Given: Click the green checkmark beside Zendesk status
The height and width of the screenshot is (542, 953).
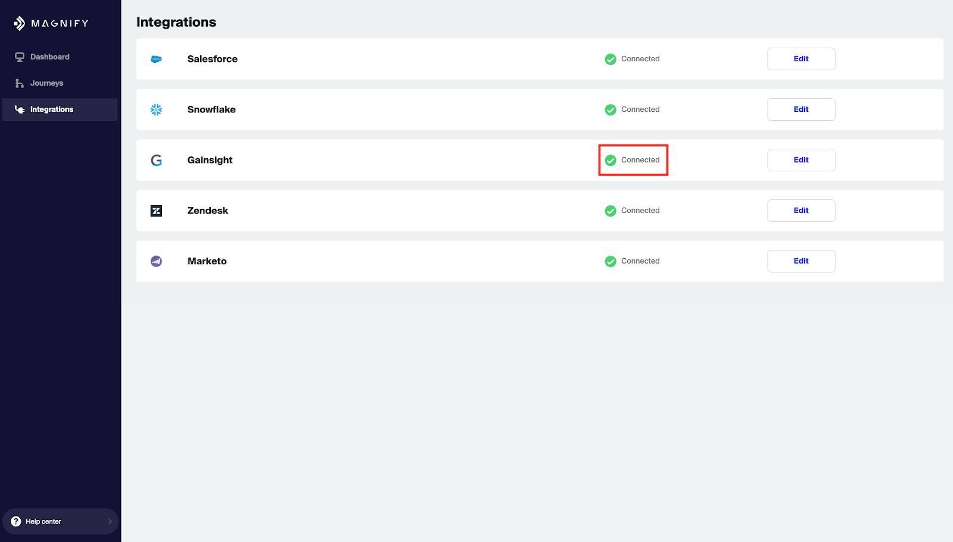Looking at the screenshot, I should pos(611,211).
